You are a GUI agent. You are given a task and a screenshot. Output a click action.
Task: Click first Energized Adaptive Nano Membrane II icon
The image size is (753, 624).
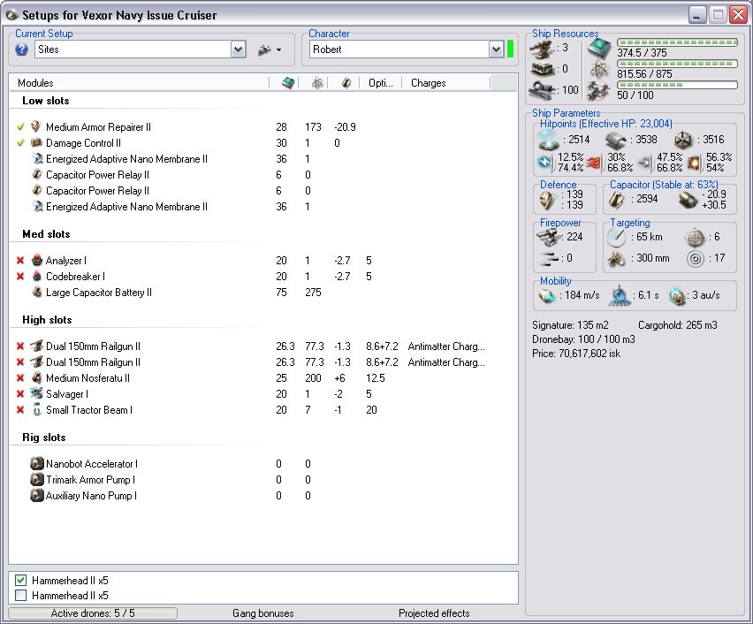click(36, 158)
